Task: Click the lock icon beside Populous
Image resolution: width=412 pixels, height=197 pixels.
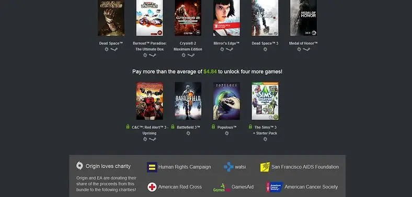Action: point(213,126)
